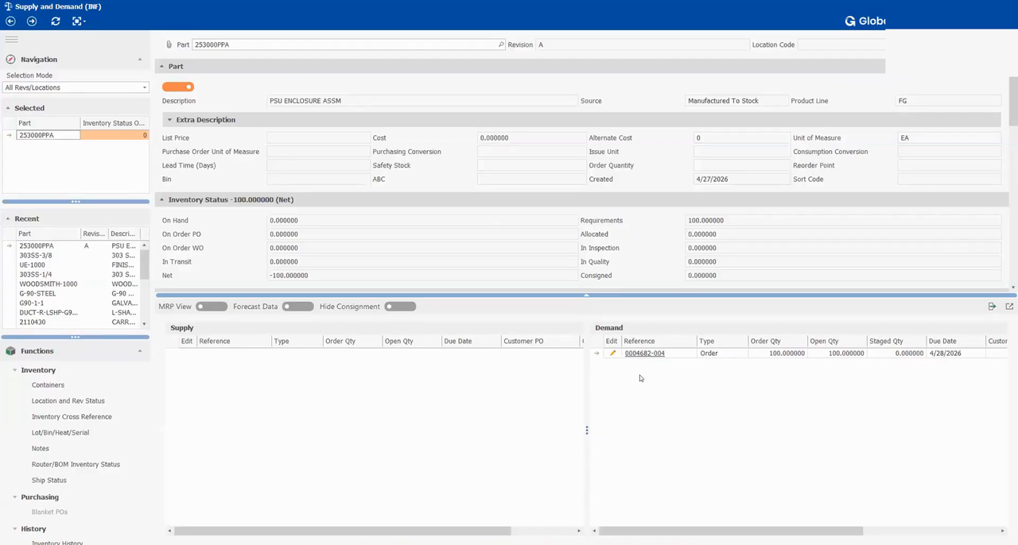
Task: Click the PSU ENCLOSURE ASSM description field
Action: pyautogui.click(x=422, y=101)
